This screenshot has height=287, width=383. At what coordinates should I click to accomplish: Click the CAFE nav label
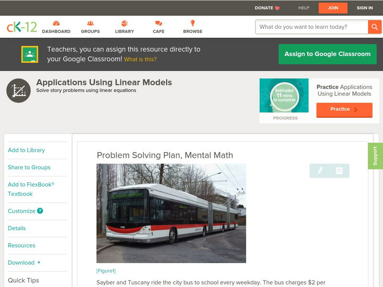coord(158,31)
